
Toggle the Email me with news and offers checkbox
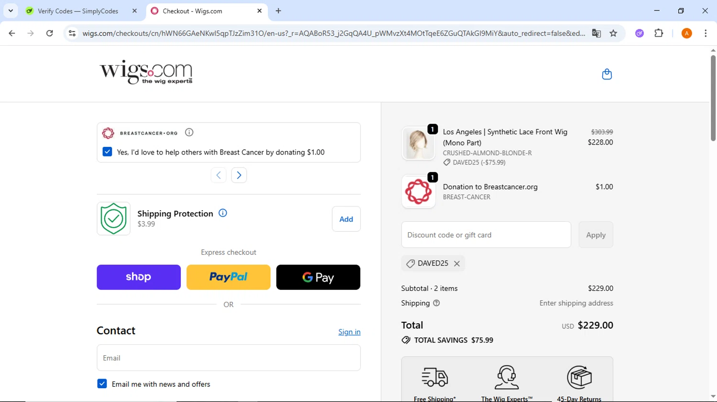[x=102, y=384]
